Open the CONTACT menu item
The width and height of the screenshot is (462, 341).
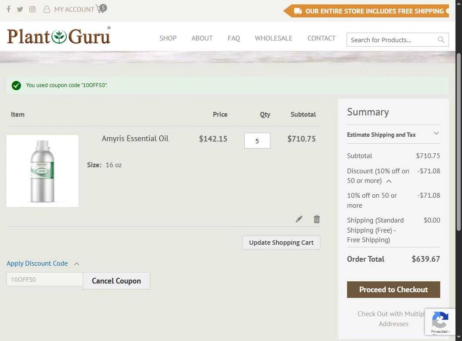(321, 38)
